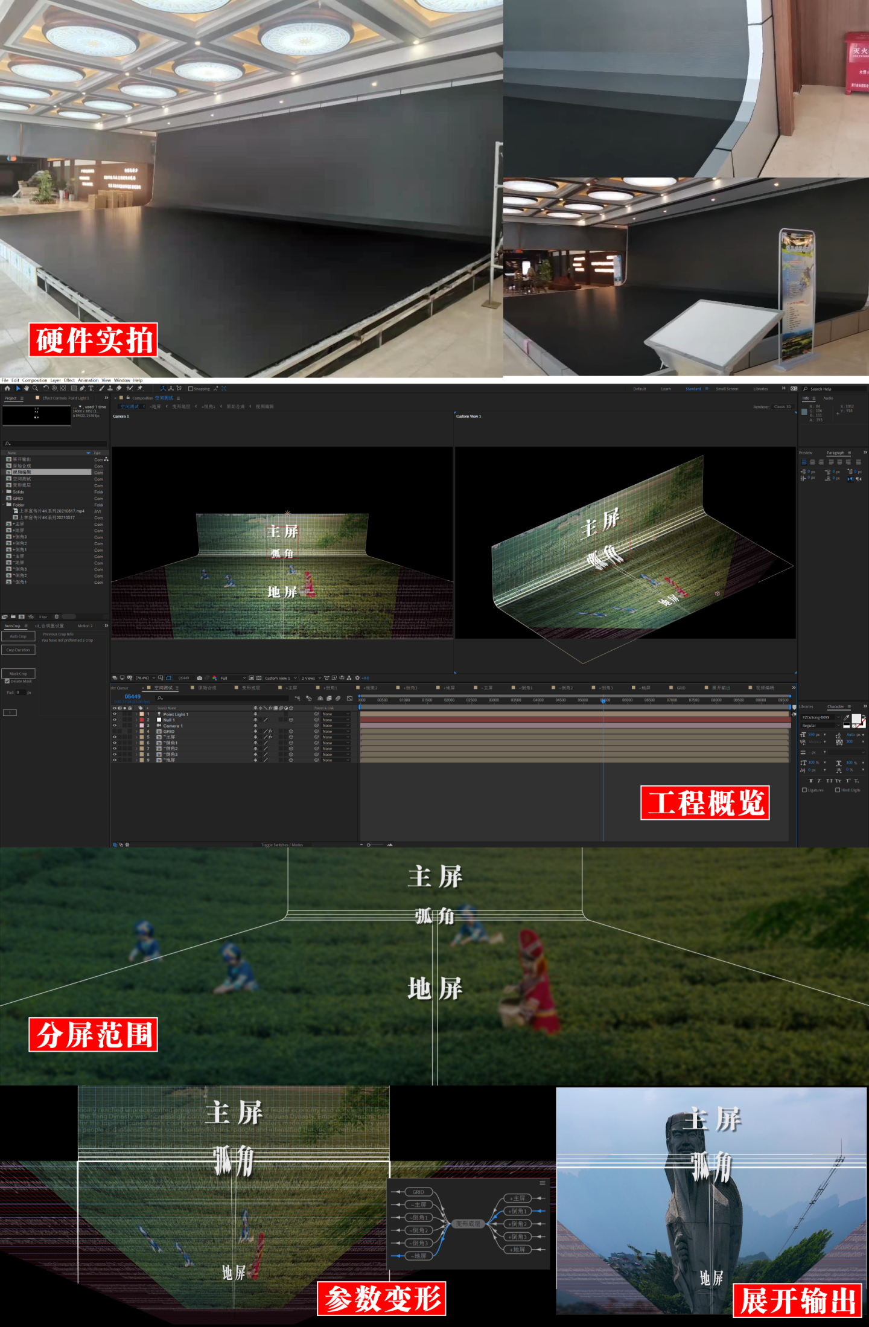This screenshot has height=1327, width=869.
Task: Hide the Null 1 layer
Action: tap(115, 720)
